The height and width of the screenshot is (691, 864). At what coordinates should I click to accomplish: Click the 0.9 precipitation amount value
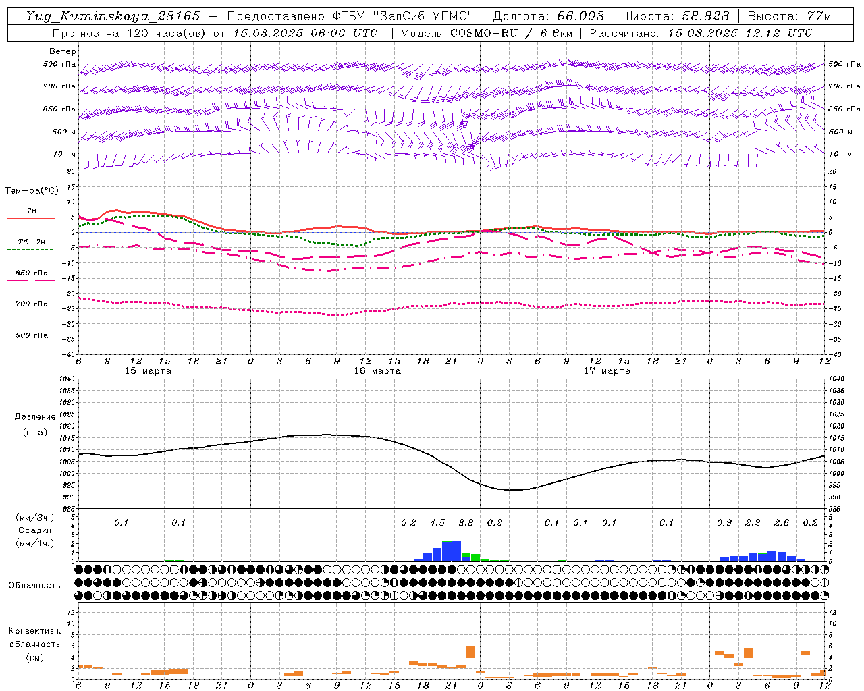(724, 522)
